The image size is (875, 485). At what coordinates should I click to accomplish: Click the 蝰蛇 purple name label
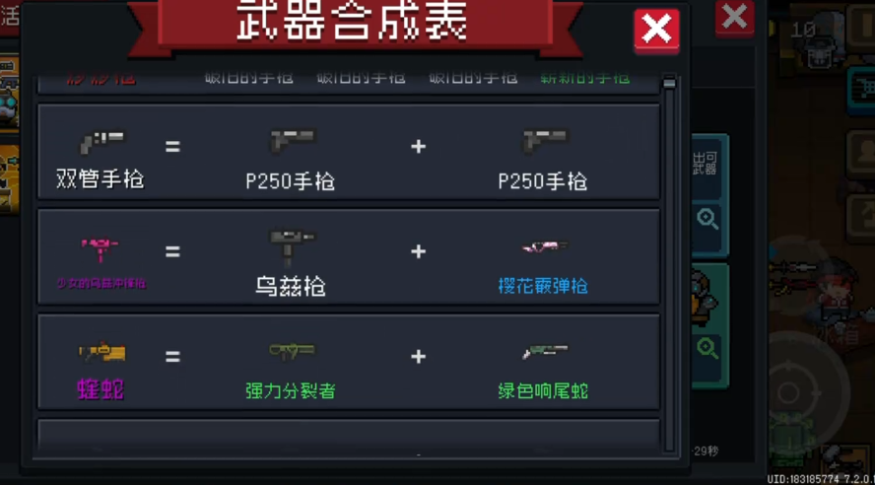[101, 389]
